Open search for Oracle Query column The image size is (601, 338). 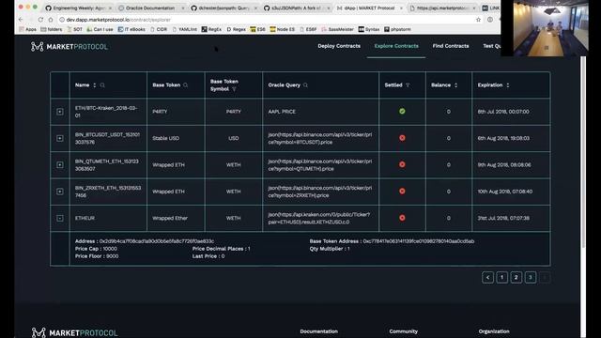pyautogui.click(x=305, y=85)
